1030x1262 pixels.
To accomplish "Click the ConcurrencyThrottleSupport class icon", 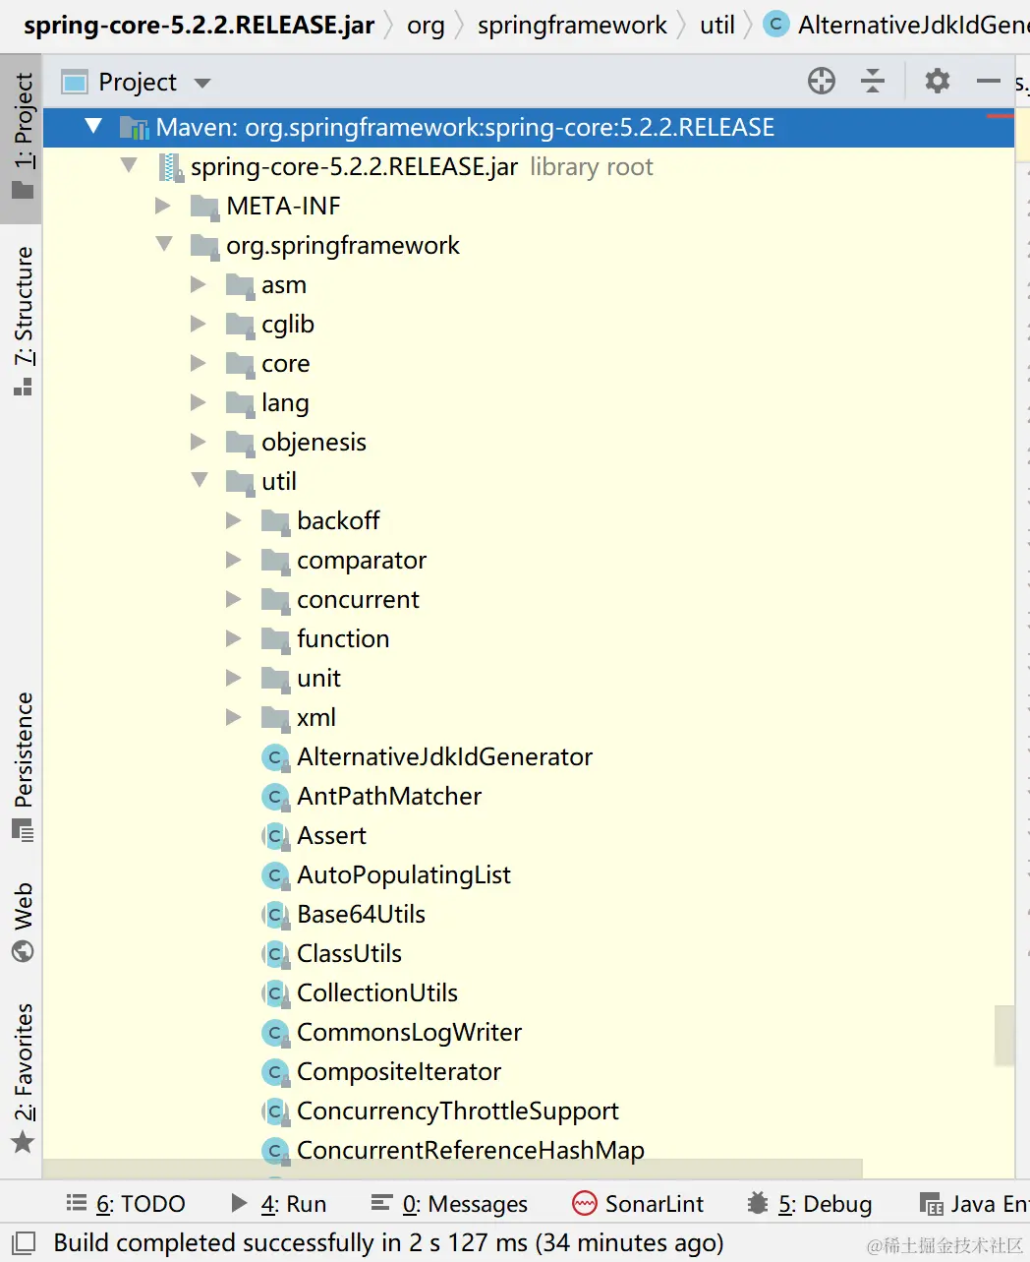I will pos(275,1112).
